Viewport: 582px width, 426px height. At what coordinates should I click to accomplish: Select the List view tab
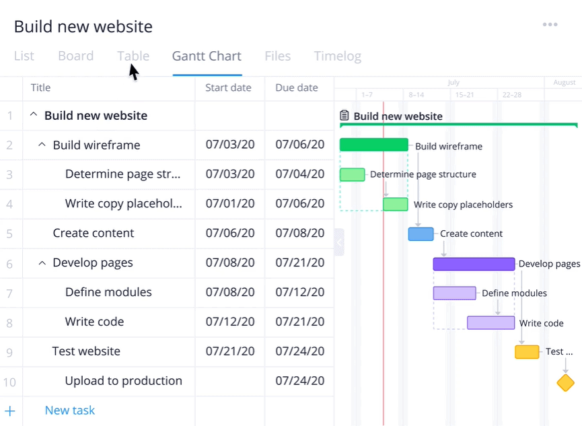coord(24,56)
